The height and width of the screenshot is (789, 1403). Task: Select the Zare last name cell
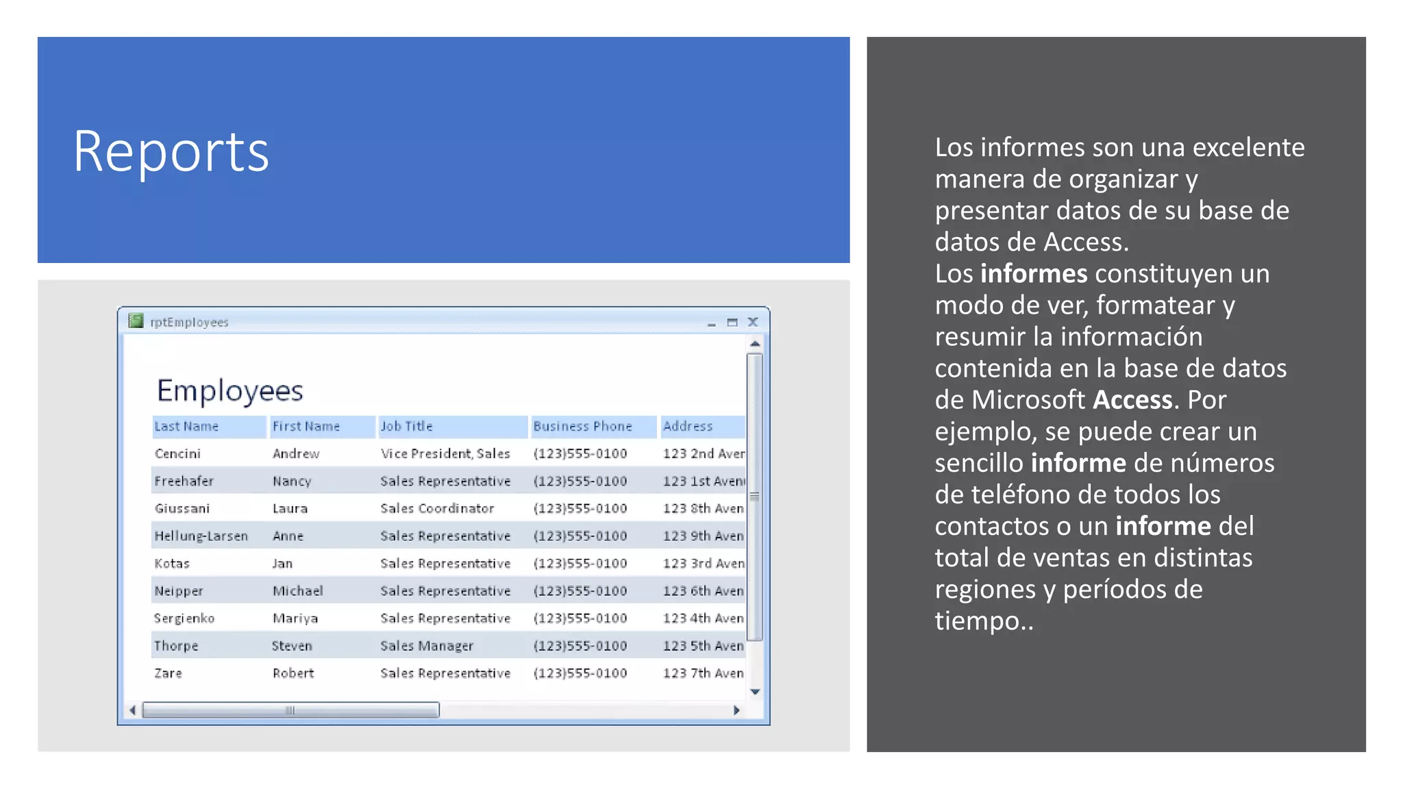(x=168, y=673)
